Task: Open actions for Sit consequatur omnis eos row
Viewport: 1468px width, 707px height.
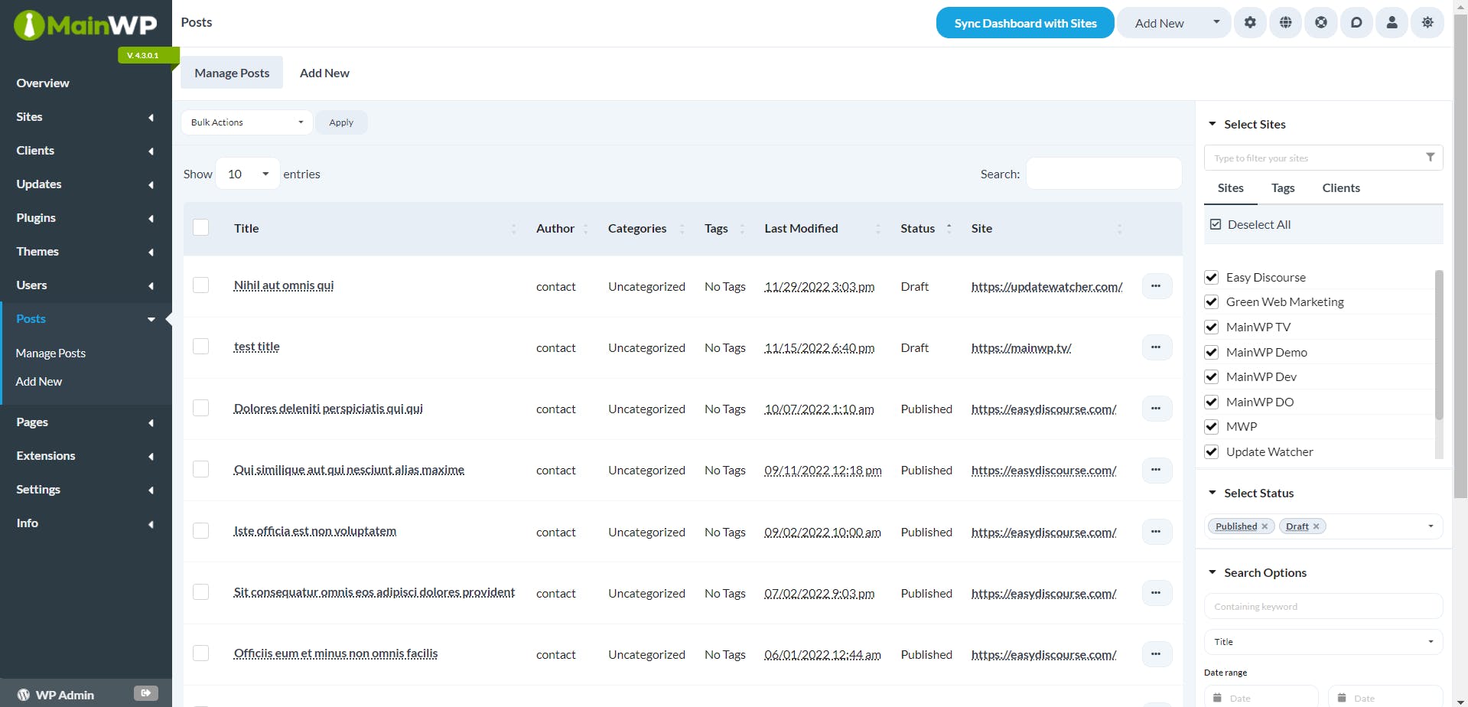Action: [1157, 593]
